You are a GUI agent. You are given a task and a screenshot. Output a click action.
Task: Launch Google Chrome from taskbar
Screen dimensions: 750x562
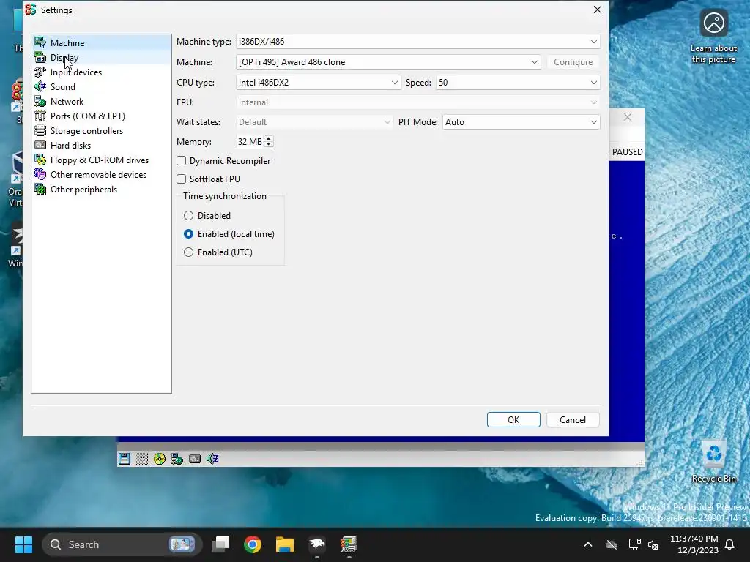[x=253, y=544]
